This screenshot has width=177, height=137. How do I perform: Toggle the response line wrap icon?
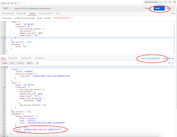[37, 63]
